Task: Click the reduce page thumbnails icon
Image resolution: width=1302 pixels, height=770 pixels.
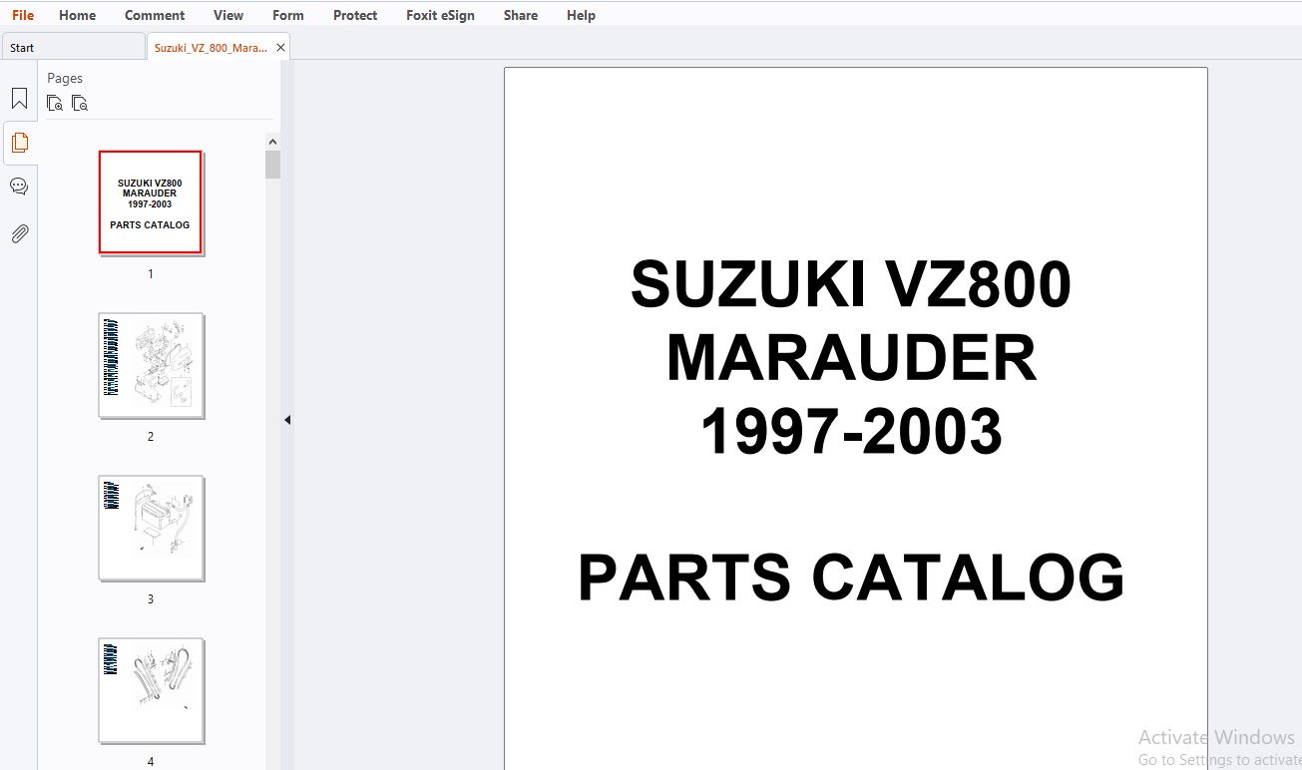Action: tap(80, 103)
